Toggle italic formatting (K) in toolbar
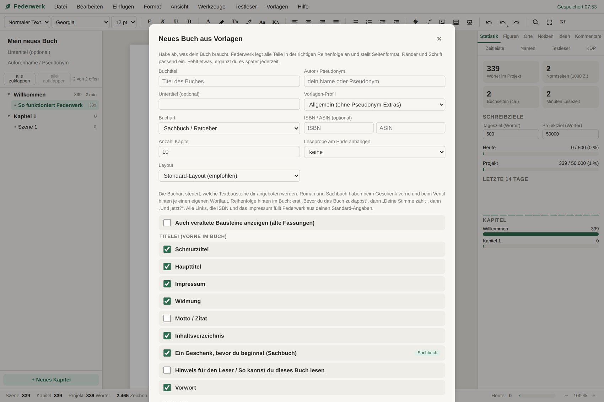This screenshot has height=402, width=604. [x=163, y=22]
